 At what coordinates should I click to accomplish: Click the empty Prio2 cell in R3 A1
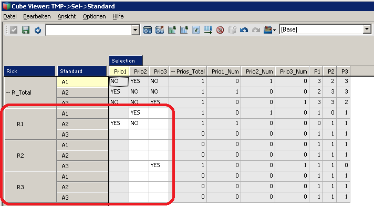[139, 176]
